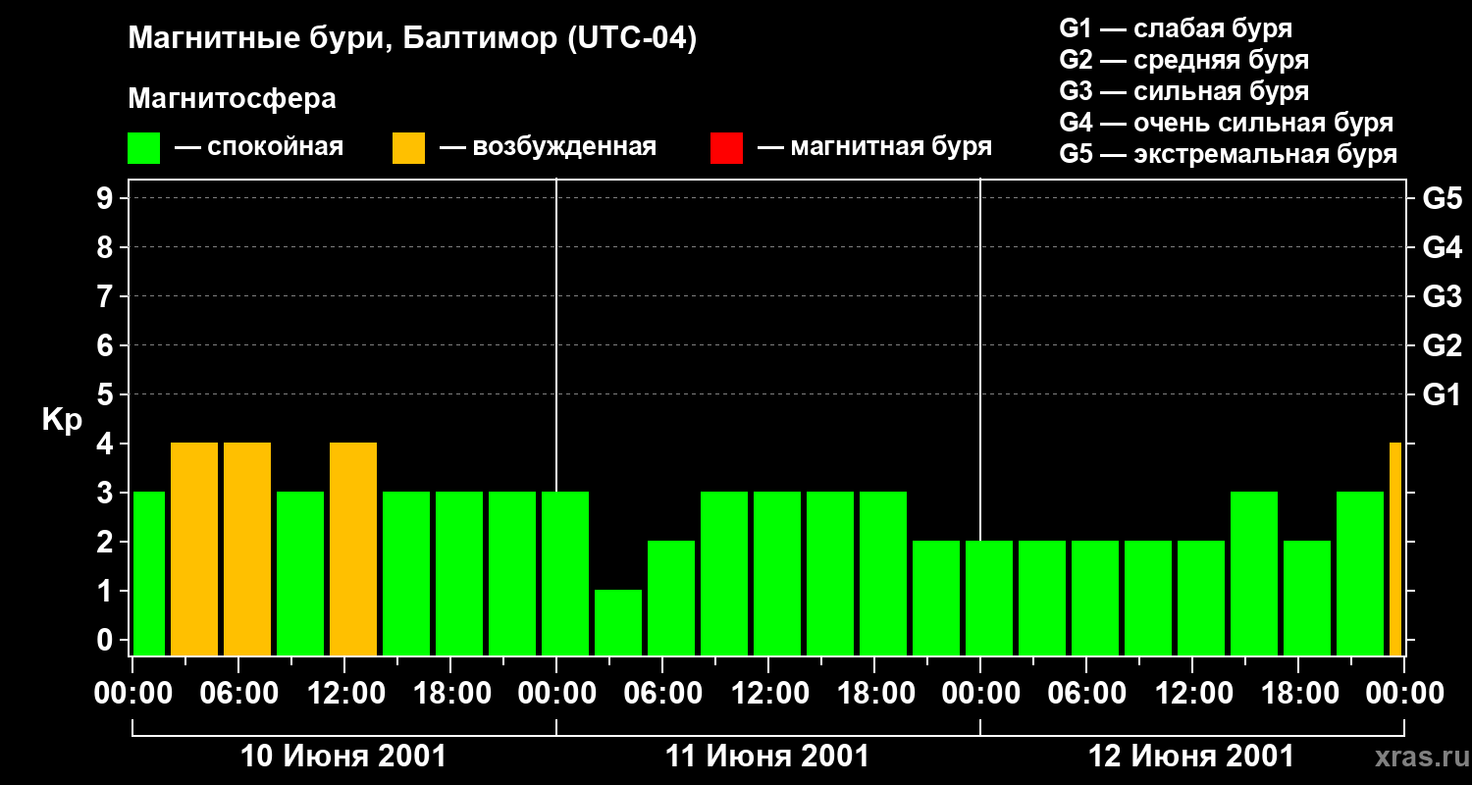1472x785 pixels.
Task: Click the 10 June 06:00–09:00 orange bar
Action: 247,549
